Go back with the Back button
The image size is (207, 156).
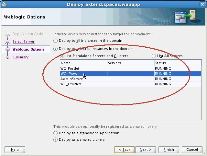(x=125, y=150)
